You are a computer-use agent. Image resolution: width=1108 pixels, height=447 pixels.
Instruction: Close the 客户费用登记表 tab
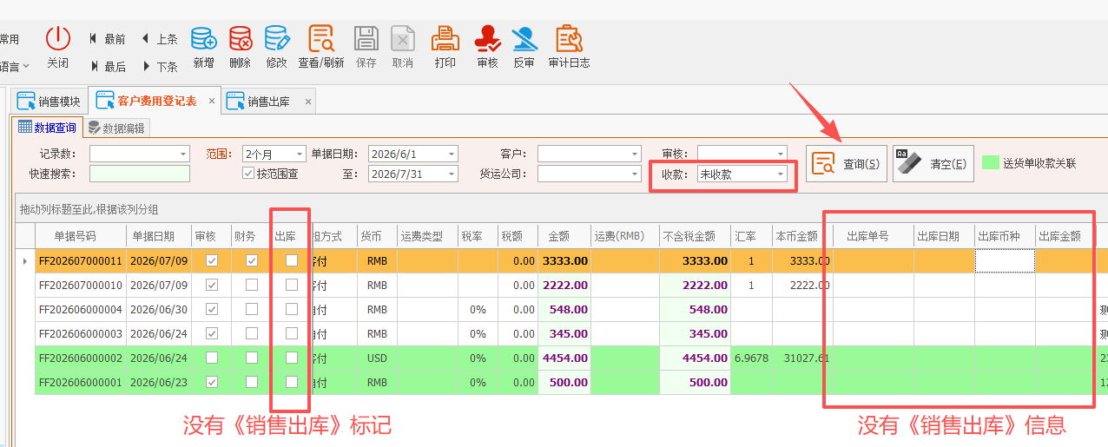pos(213,102)
